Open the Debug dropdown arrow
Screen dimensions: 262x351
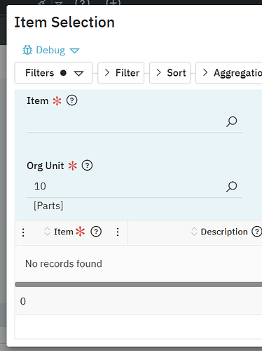click(75, 51)
